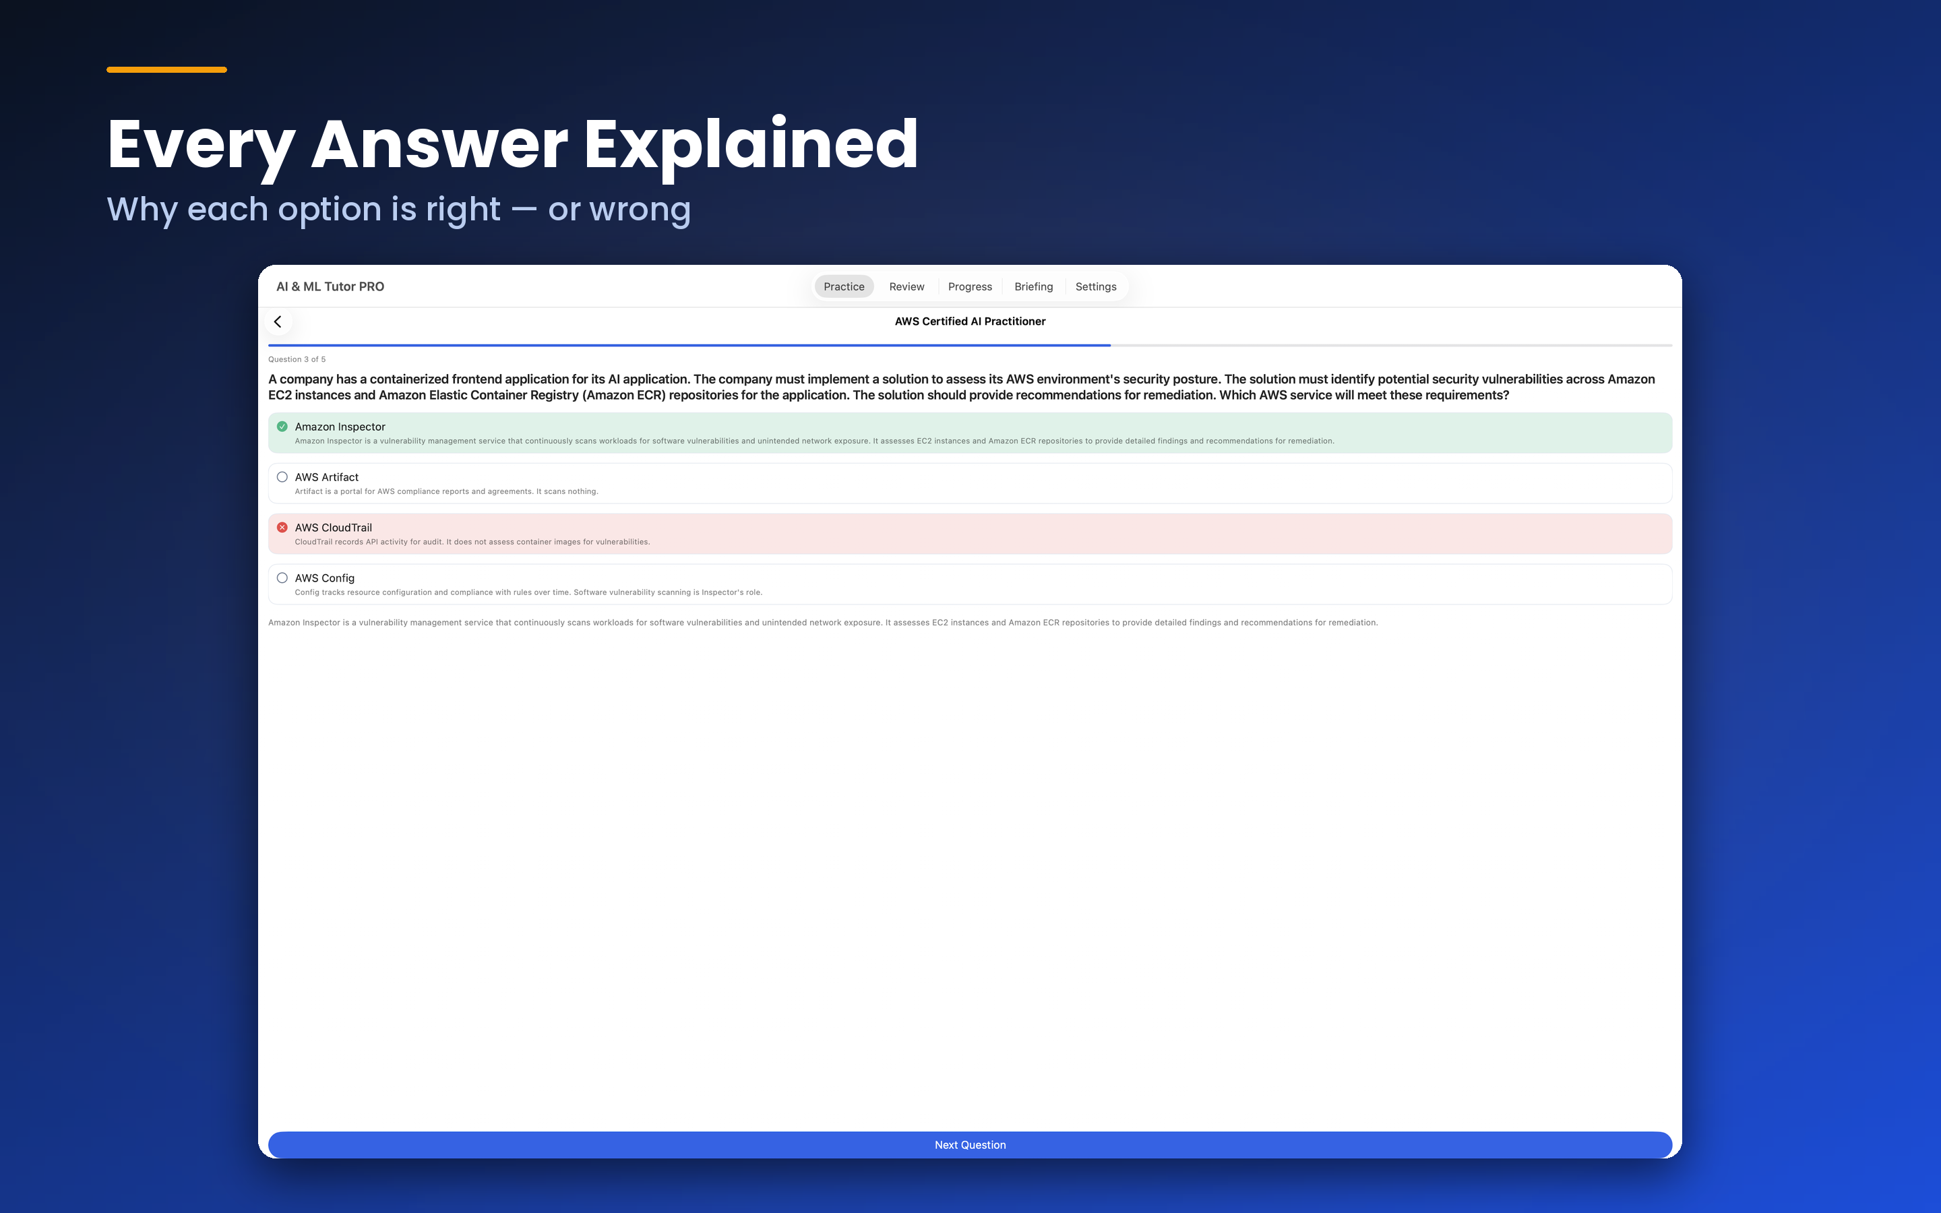Open the Briefing tab
The width and height of the screenshot is (1941, 1213).
pyautogui.click(x=1033, y=286)
